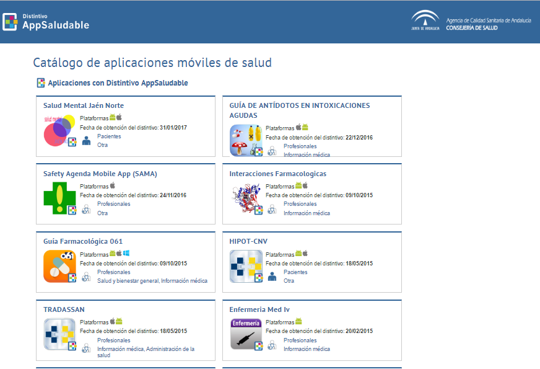Click the Windows platform icon in Guía Farmacológica card
Image resolution: width=540 pixels, height=369 pixels.
click(126, 253)
